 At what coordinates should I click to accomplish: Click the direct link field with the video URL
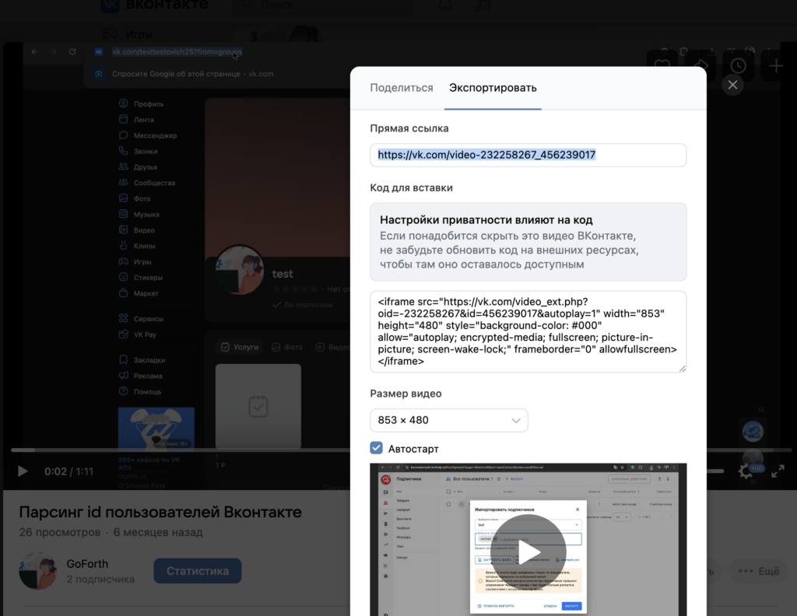tap(528, 155)
